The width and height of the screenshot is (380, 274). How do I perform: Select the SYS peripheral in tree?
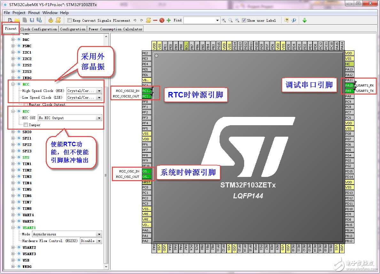point(26,157)
